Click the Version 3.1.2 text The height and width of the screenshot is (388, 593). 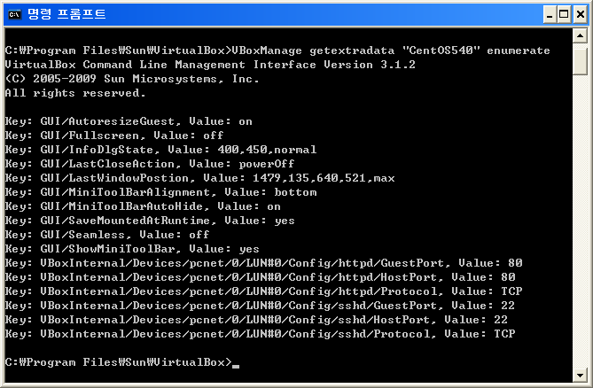[370, 65]
